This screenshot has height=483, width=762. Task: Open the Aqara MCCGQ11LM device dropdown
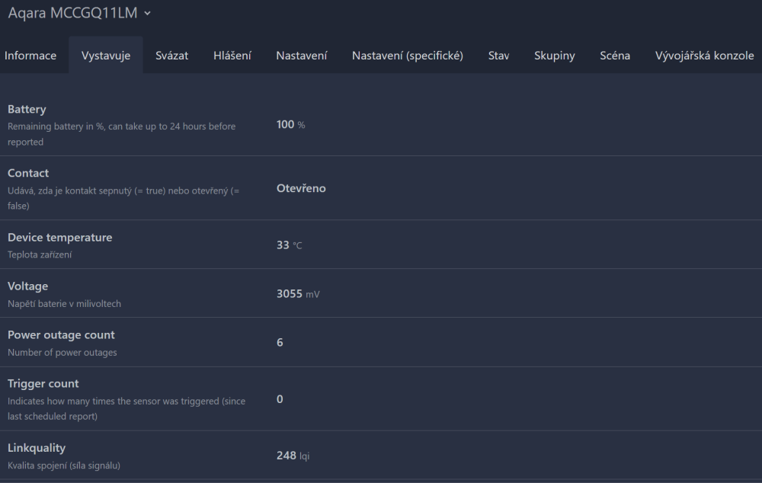point(79,13)
